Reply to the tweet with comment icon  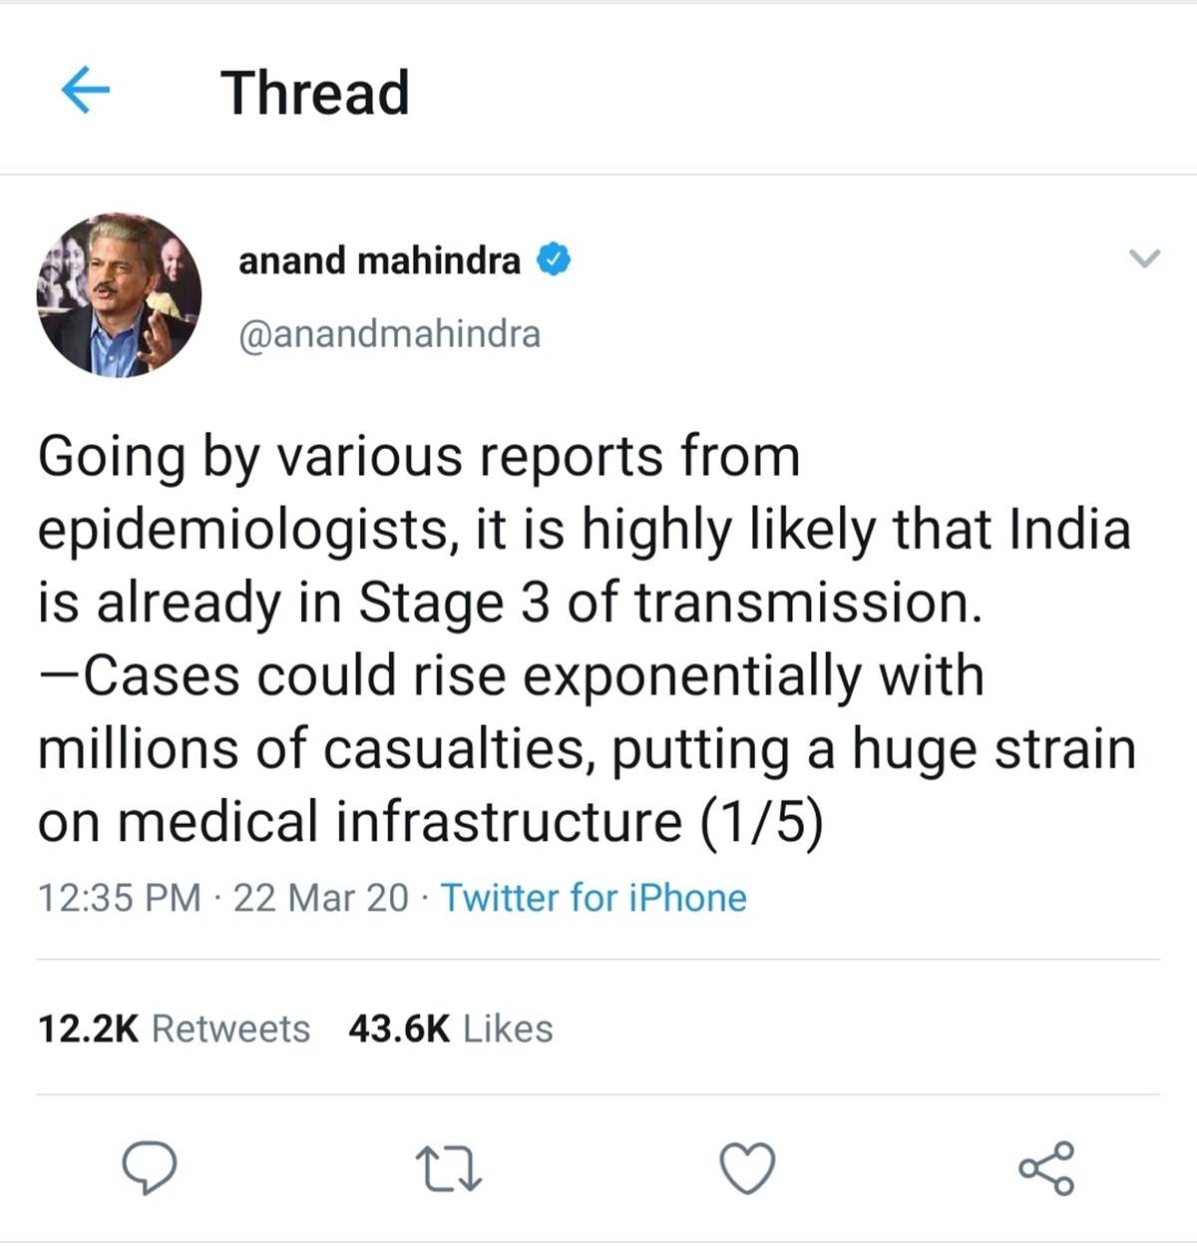point(150,1168)
